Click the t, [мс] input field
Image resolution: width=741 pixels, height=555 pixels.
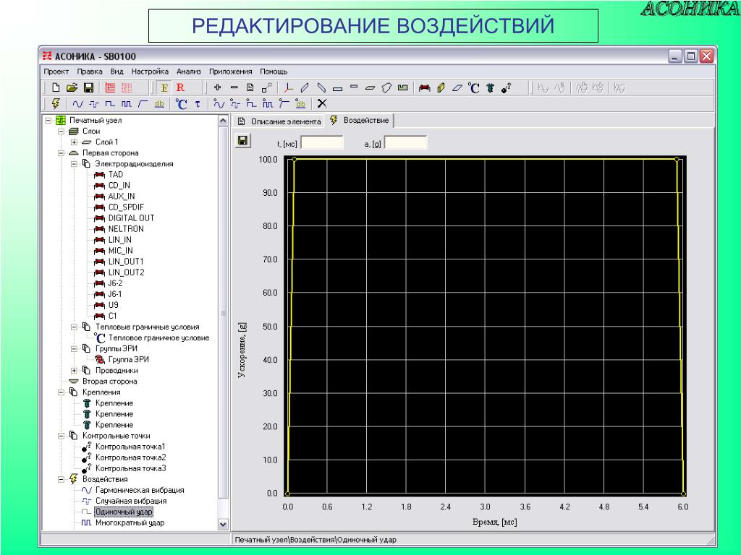point(322,143)
